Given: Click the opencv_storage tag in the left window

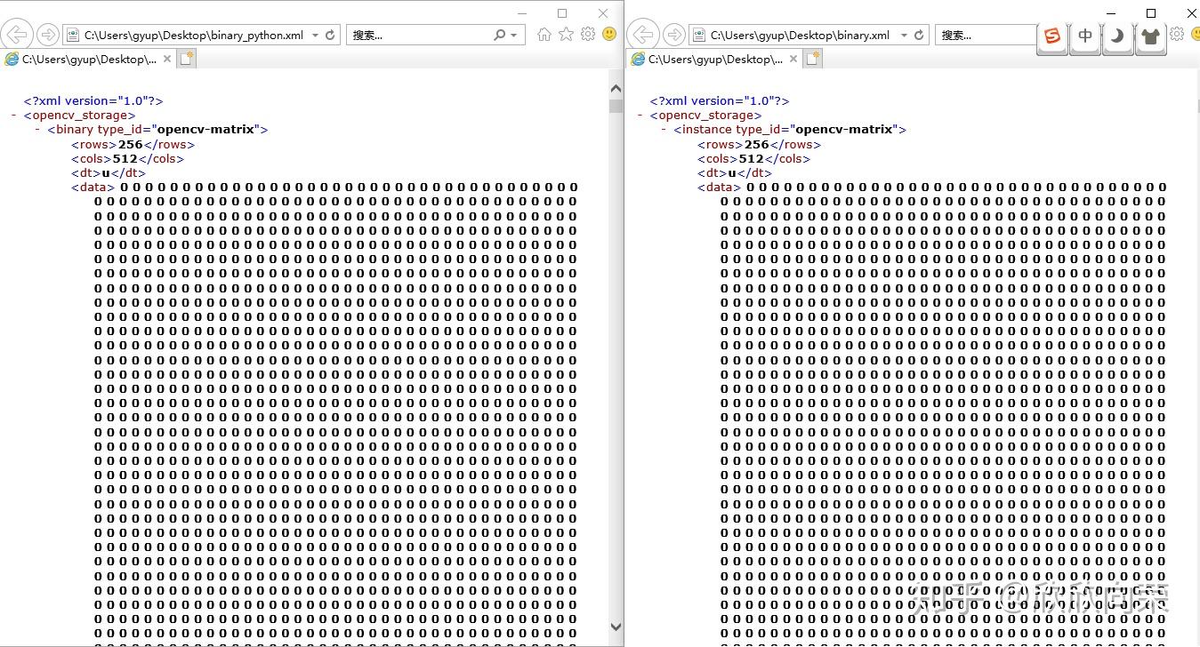Looking at the screenshot, I should pyautogui.click(x=80, y=116).
